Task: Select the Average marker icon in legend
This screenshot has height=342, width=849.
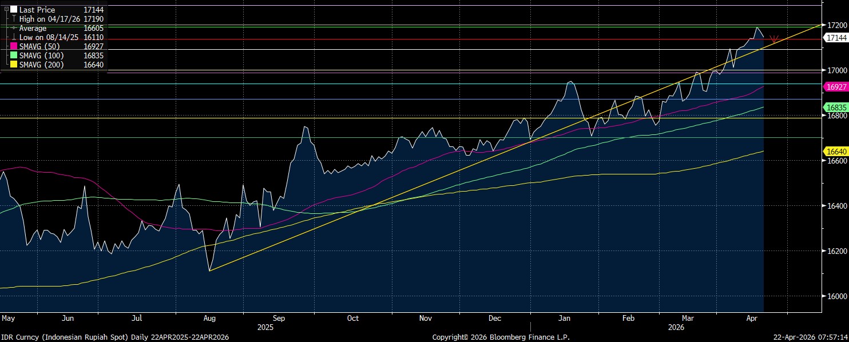Action: pos(14,29)
